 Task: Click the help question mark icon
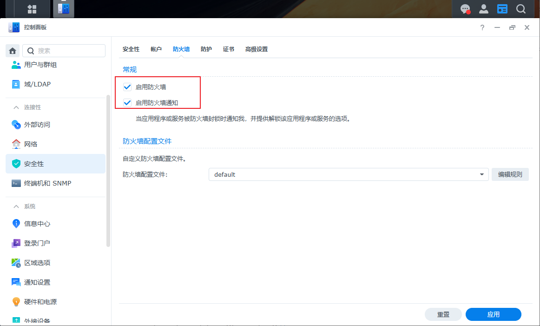[x=482, y=27]
